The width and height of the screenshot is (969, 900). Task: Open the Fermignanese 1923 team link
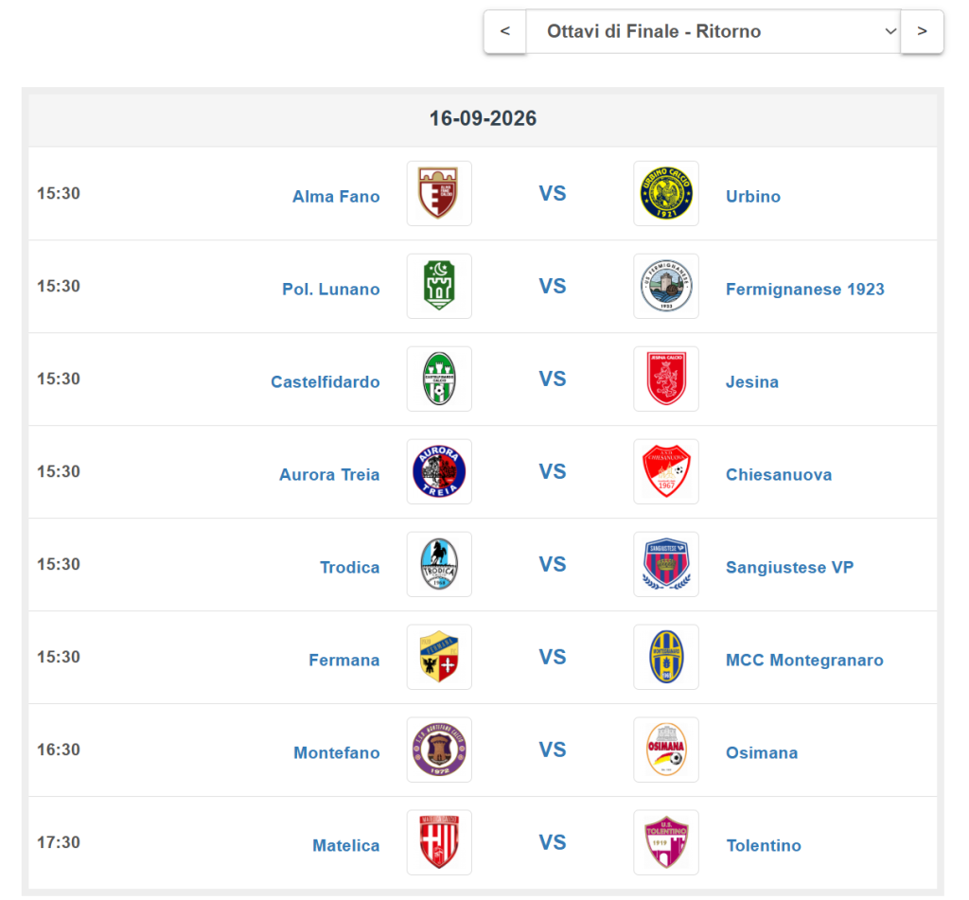(x=804, y=290)
